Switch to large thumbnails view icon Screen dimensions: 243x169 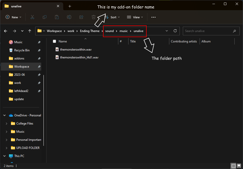point(239,166)
